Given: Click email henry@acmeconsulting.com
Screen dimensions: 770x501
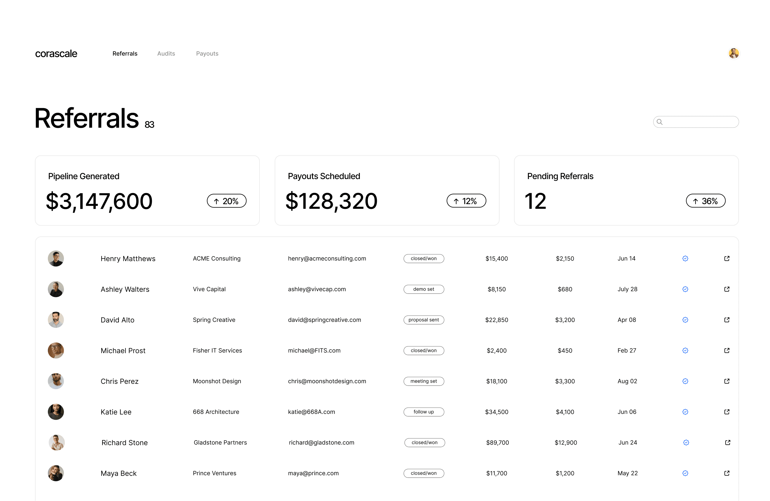Looking at the screenshot, I should [x=327, y=259].
